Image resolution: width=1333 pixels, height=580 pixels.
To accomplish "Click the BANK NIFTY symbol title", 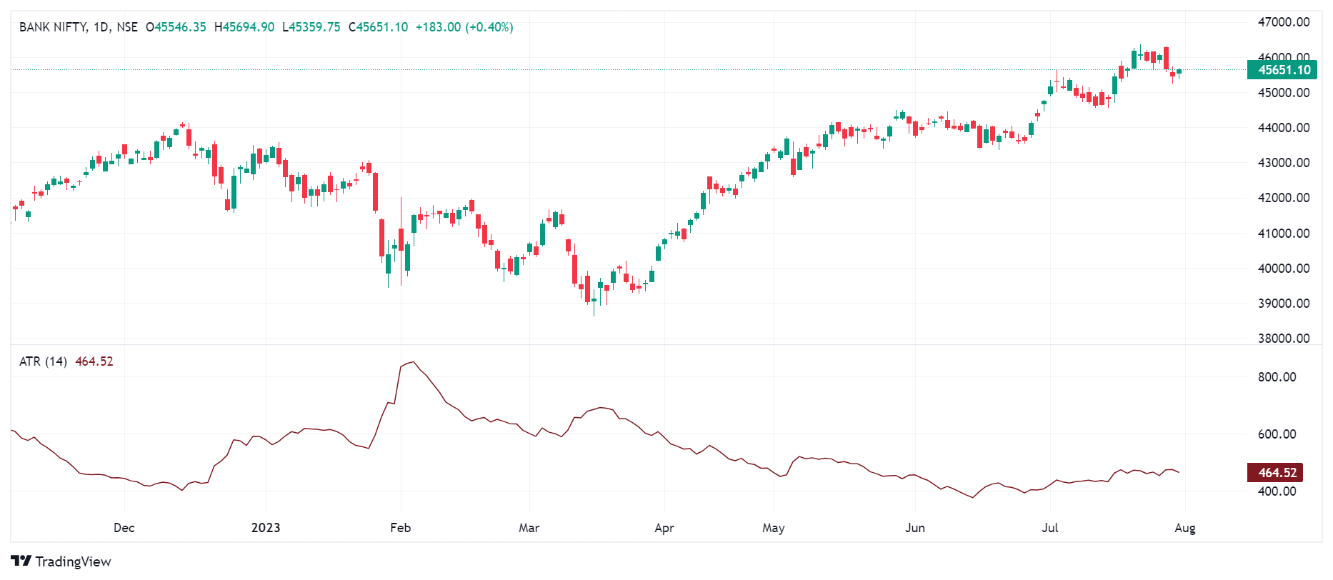I will 53,27.
